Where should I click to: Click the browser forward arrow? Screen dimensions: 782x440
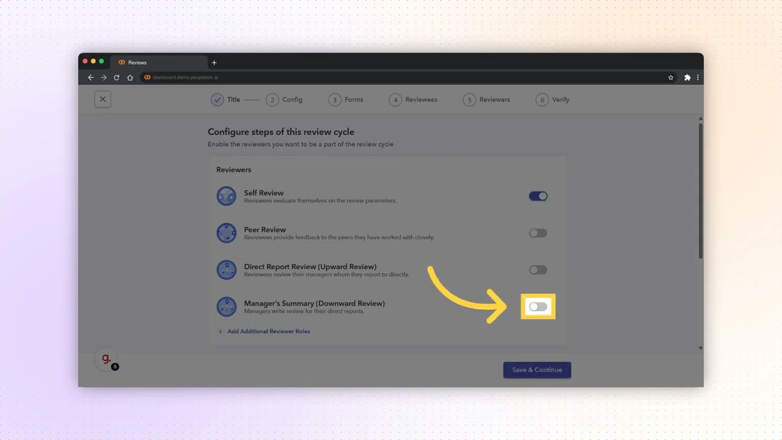104,78
